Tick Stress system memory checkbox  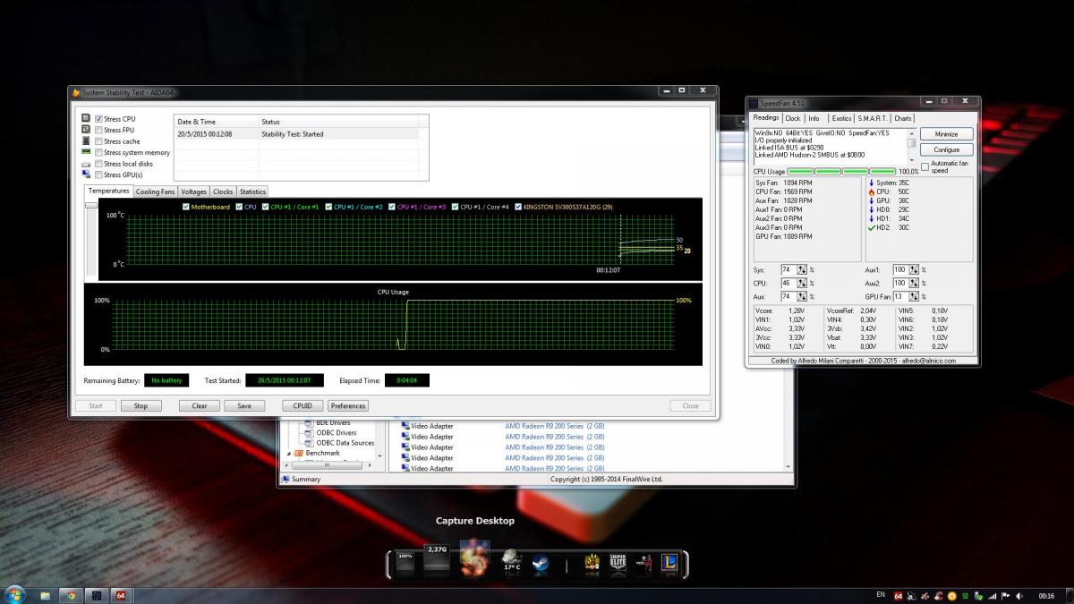click(x=98, y=153)
